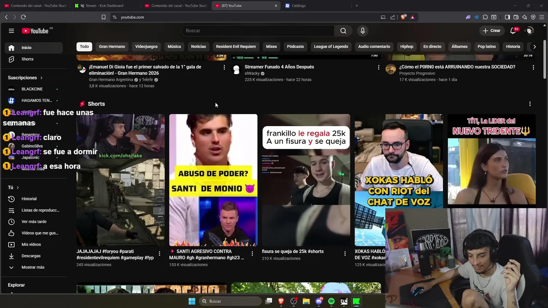548x308 pixels.
Task: Close the (67) YouTube tab
Action: coord(276,6)
